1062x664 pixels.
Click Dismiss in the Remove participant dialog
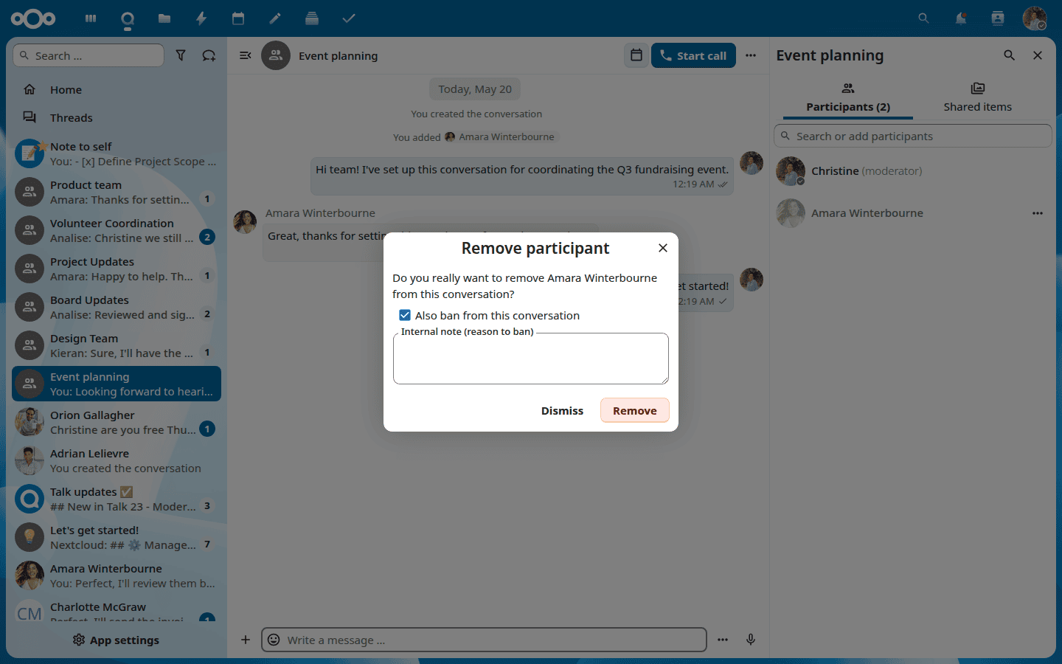point(562,411)
